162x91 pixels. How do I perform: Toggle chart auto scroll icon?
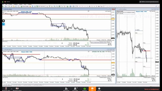62,6
